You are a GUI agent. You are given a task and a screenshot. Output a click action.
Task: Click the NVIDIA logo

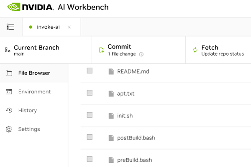tap(30, 7)
